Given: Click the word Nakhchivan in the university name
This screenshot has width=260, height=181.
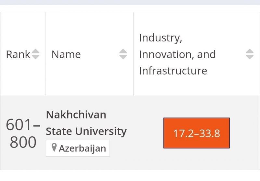Looking at the screenshot, I should point(76,115).
